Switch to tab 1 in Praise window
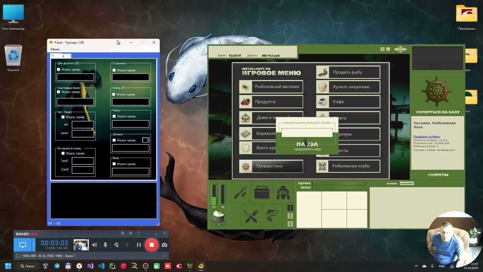Viewport: 483px width, 272px height. coord(53,56)
